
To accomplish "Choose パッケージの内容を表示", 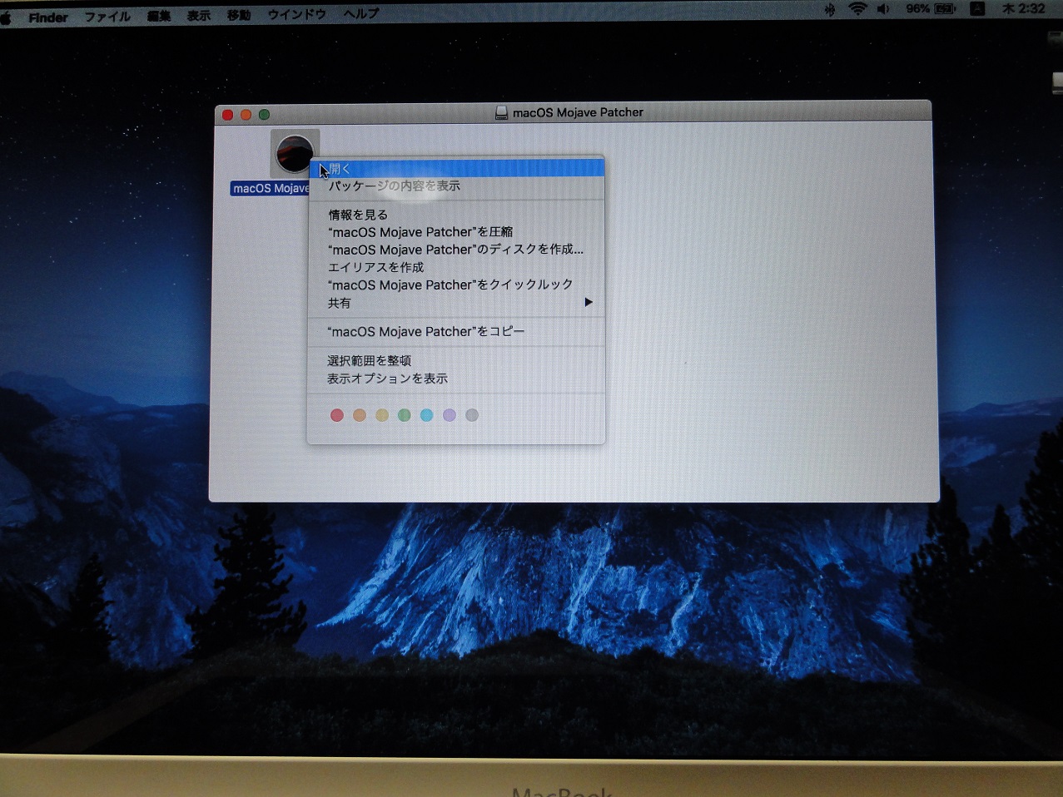I will coord(456,186).
